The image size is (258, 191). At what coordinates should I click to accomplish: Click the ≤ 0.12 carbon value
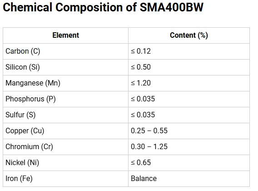(x=141, y=51)
